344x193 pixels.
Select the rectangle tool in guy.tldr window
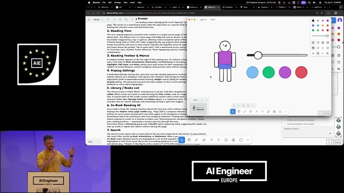tap(280, 112)
